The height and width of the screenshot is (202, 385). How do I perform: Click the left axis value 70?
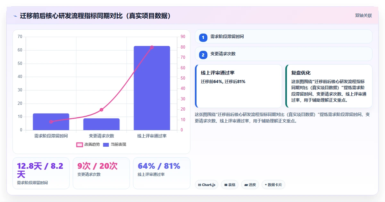pos(20,37)
